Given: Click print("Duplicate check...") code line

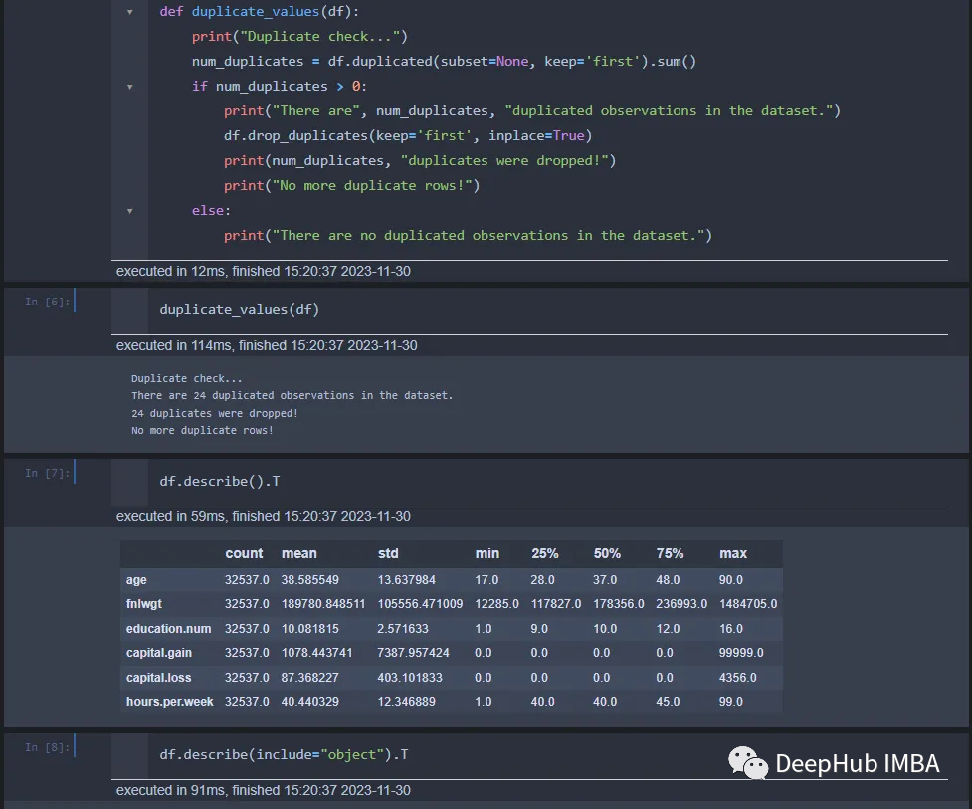Looking at the screenshot, I should [x=299, y=37].
